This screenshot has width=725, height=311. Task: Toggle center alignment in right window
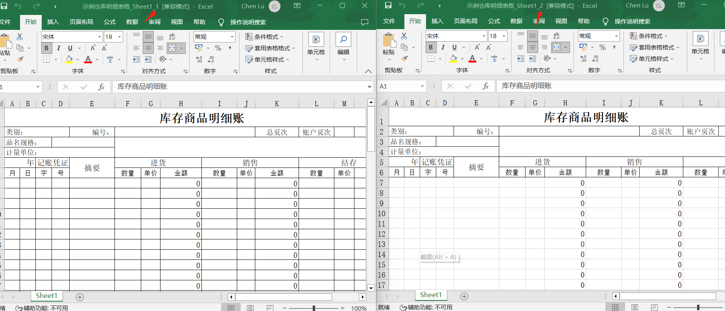pyautogui.click(x=532, y=47)
